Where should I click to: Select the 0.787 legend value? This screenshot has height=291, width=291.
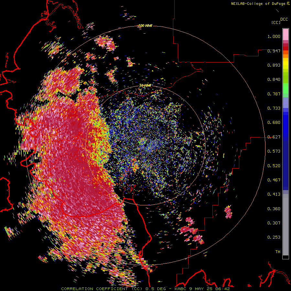tap(274, 94)
